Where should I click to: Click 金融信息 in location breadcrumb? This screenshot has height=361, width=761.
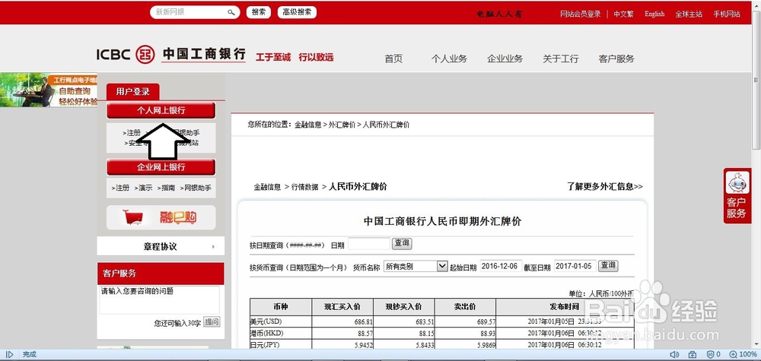click(307, 125)
